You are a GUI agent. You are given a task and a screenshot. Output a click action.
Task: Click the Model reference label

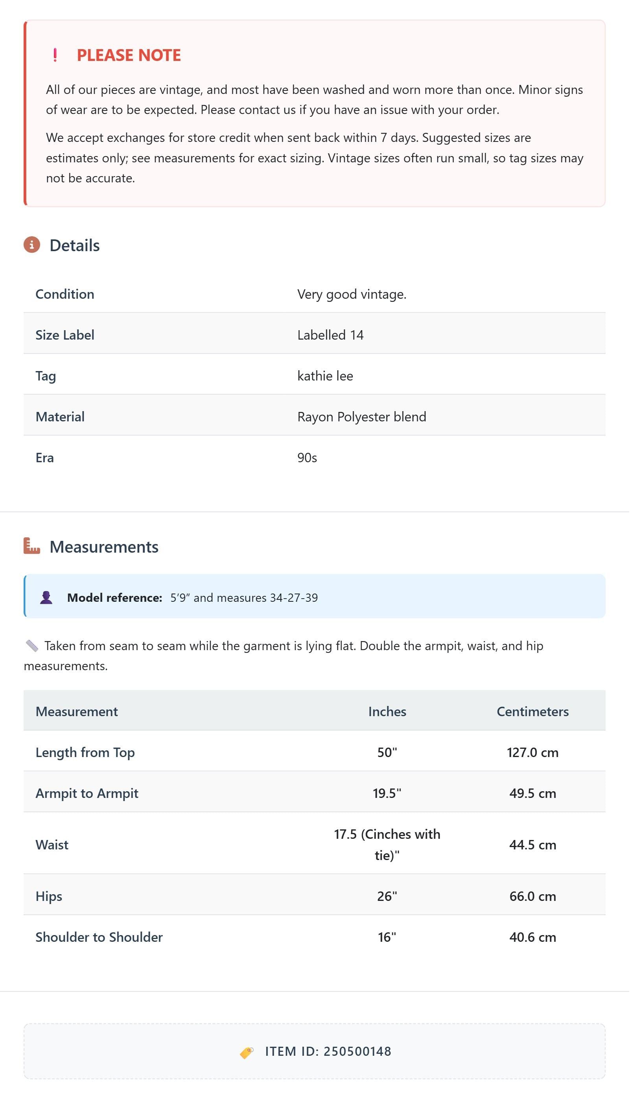[x=115, y=598]
